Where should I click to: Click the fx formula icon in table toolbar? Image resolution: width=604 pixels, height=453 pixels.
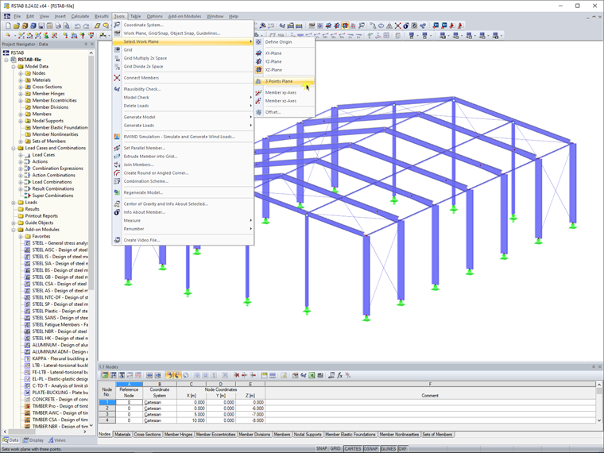pyautogui.click(x=340, y=375)
